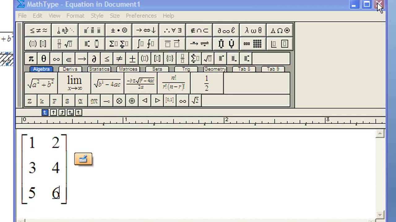This screenshot has height=222, width=396.
Task: Switch to the Trig tab
Action: coord(186,69)
